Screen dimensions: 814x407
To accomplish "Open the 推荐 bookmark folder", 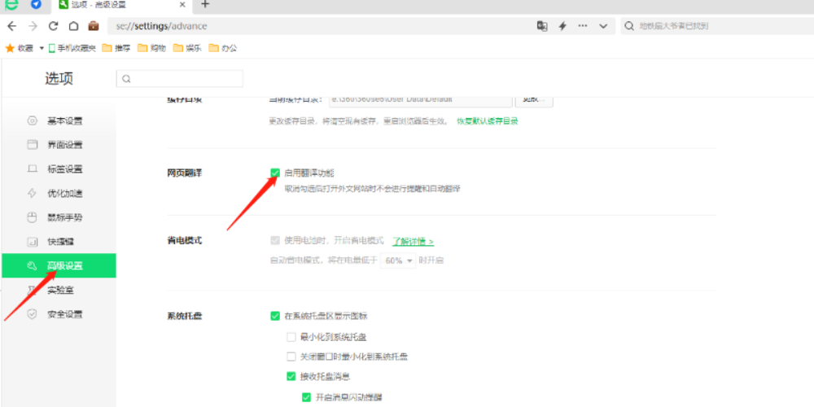I will point(116,48).
